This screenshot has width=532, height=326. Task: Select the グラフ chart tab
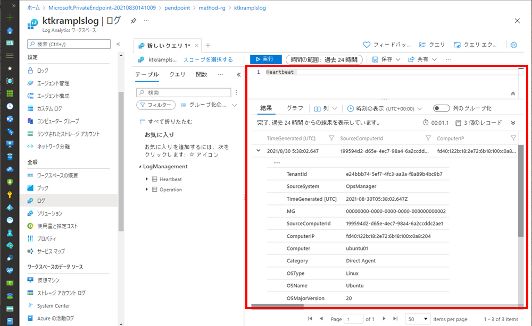(295, 108)
